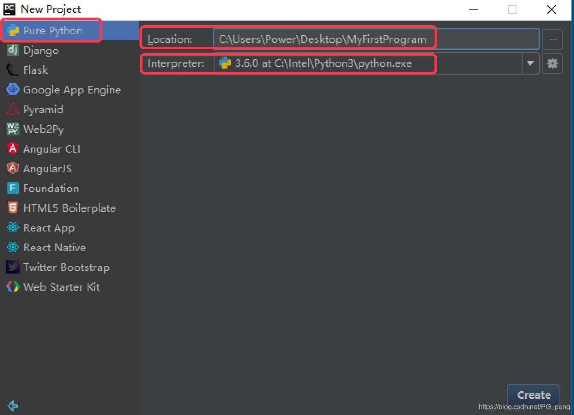
Task: Close the New Project dialog
Action: [552, 9]
